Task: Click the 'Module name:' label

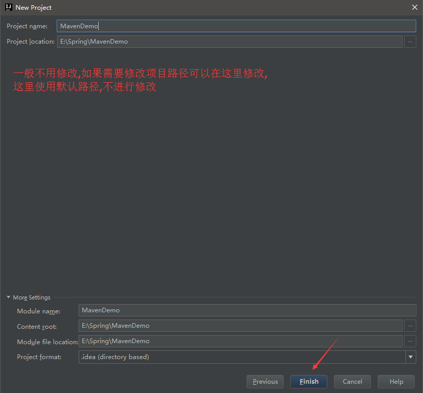Action: (39, 311)
